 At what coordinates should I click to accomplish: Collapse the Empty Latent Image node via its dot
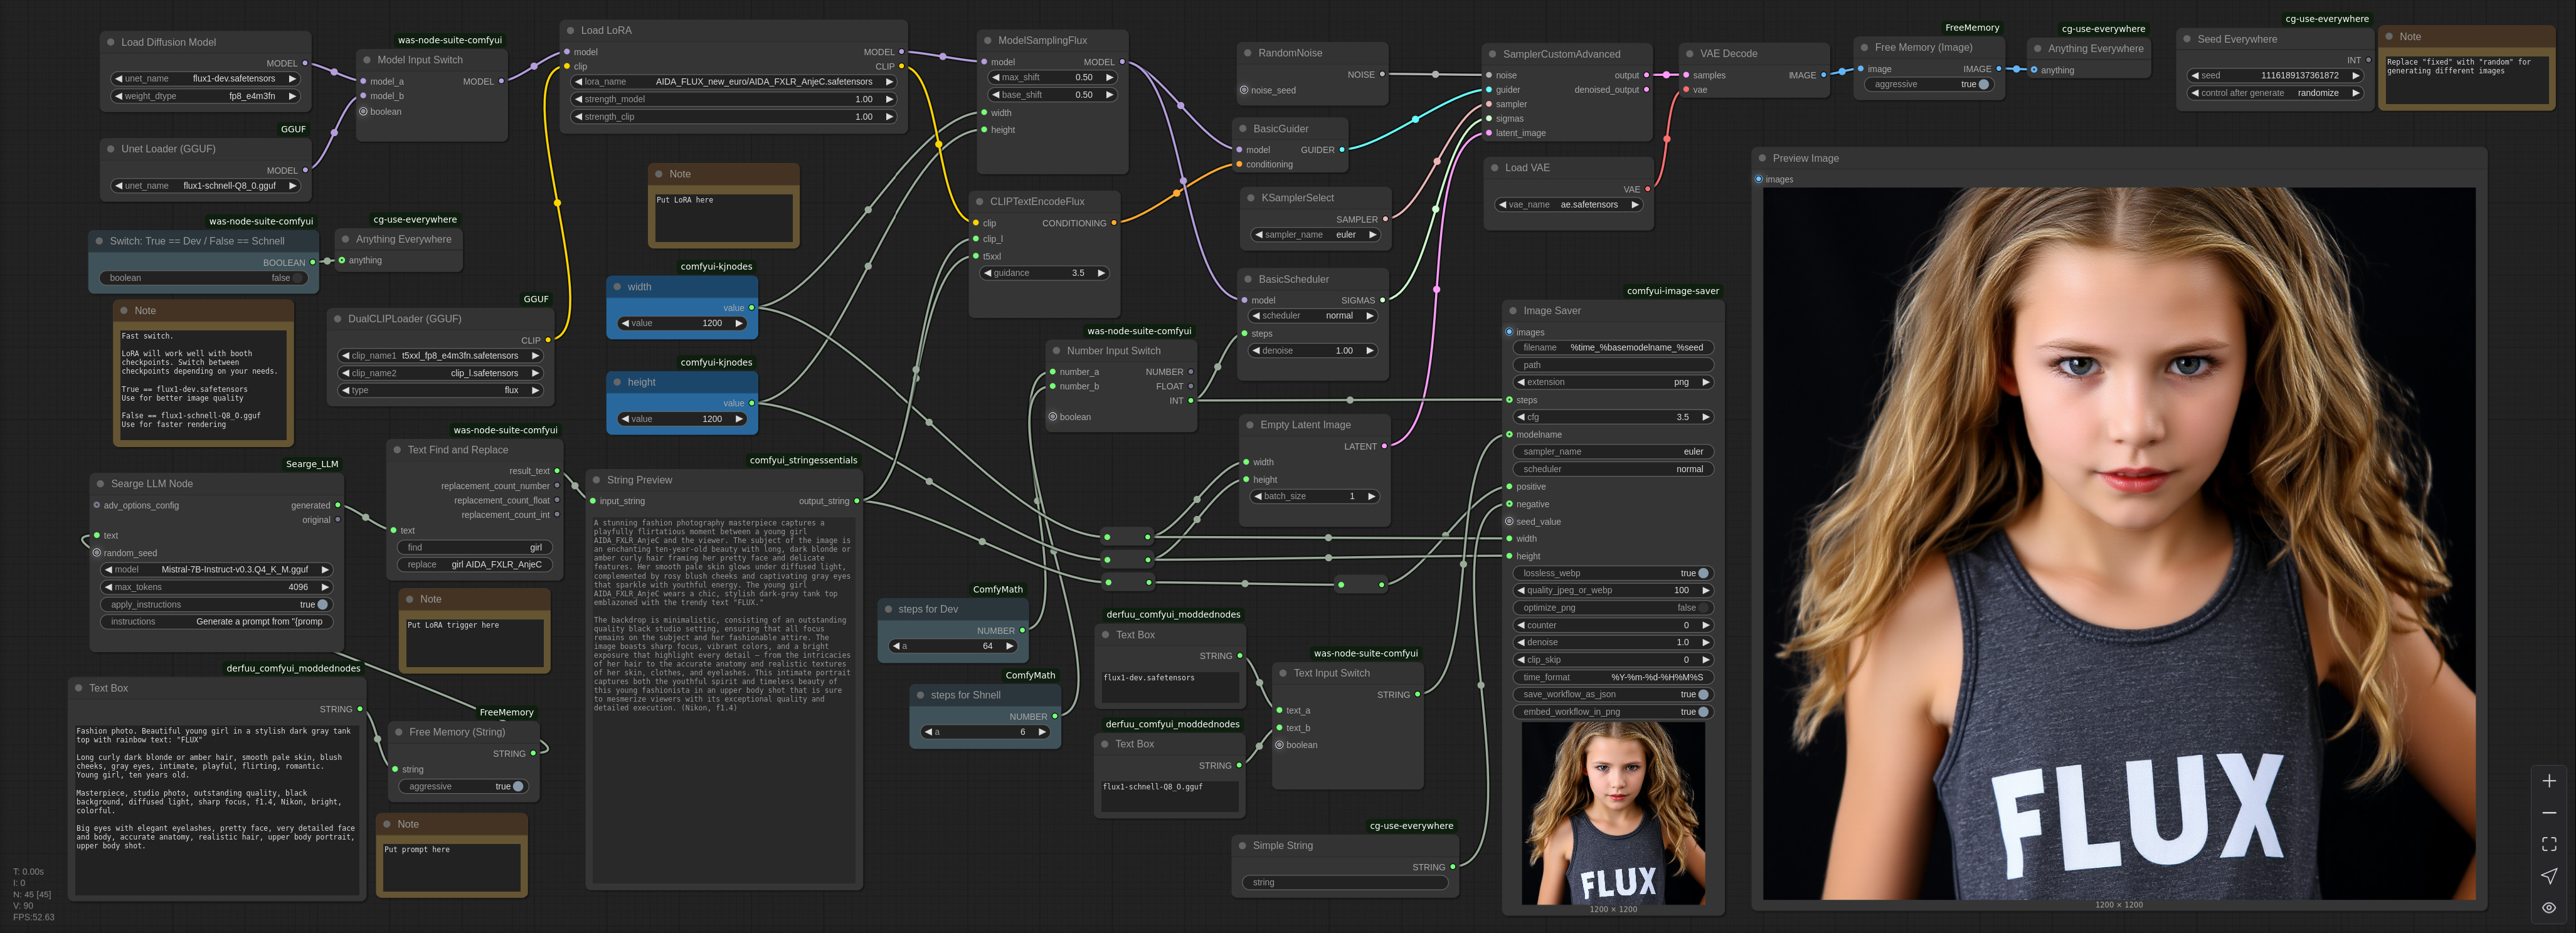(1249, 425)
